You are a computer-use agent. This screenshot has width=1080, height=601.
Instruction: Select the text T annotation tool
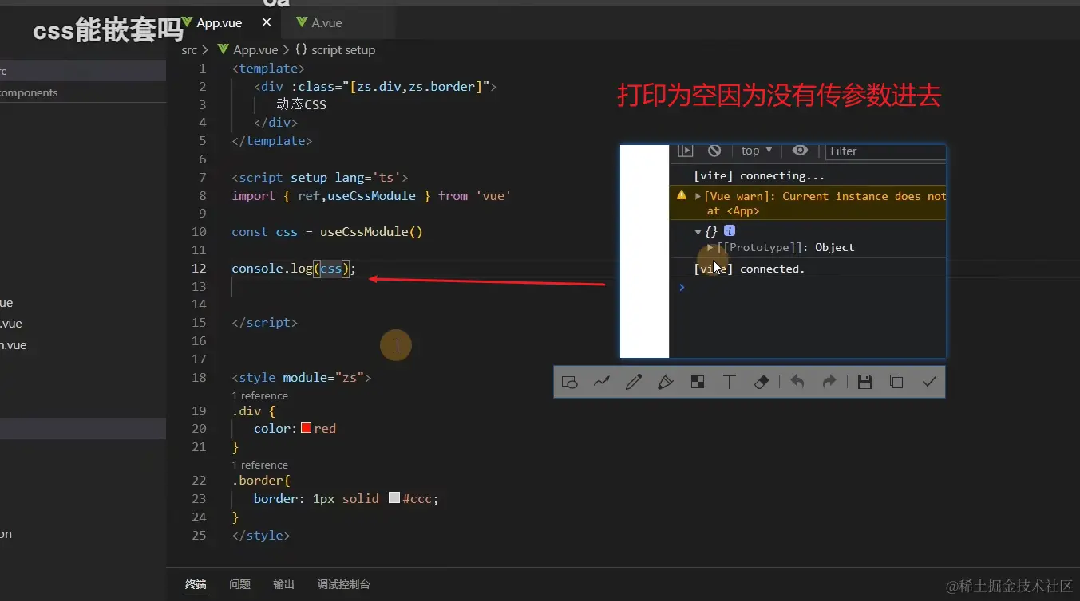(x=729, y=382)
